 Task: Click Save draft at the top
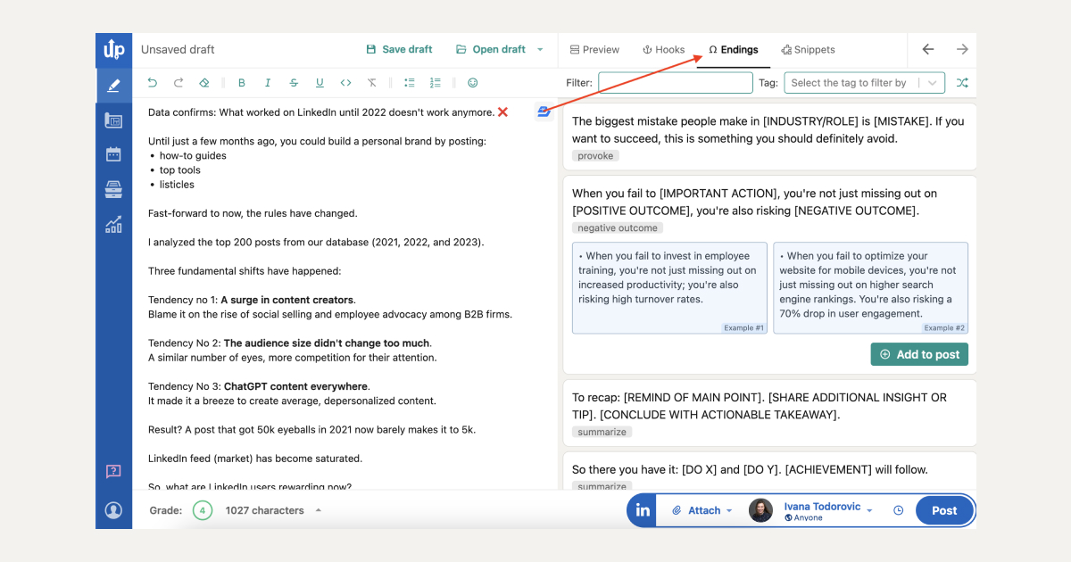coord(399,49)
